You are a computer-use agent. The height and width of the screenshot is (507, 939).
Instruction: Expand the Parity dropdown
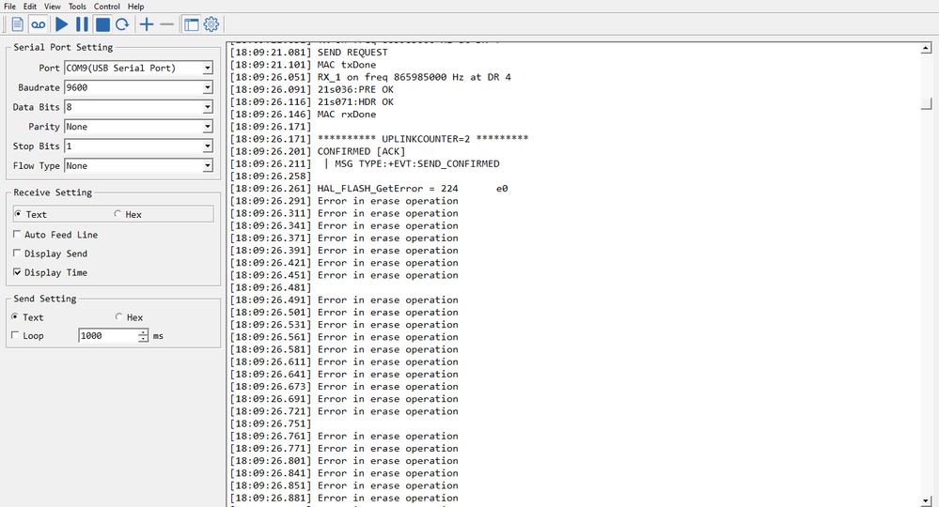(207, 127)
